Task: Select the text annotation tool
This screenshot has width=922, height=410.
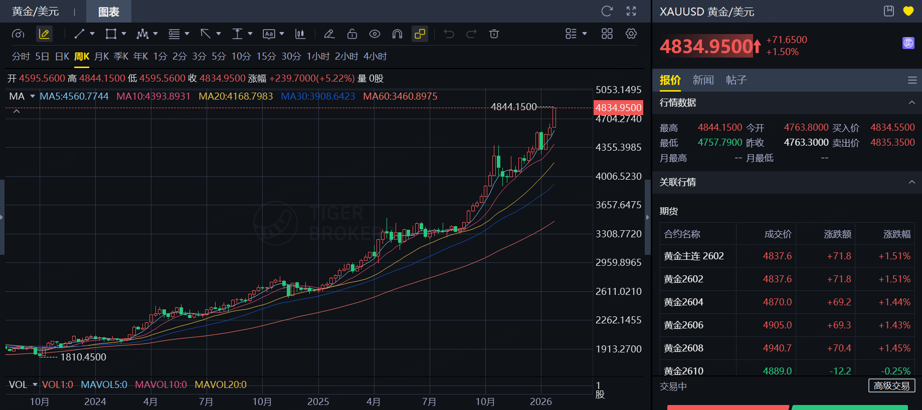Action: coord(269,34)
